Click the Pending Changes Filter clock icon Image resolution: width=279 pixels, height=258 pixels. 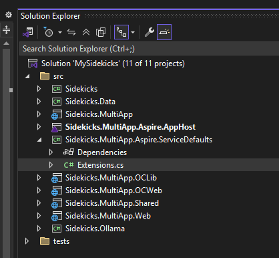[x=48, y=32]
